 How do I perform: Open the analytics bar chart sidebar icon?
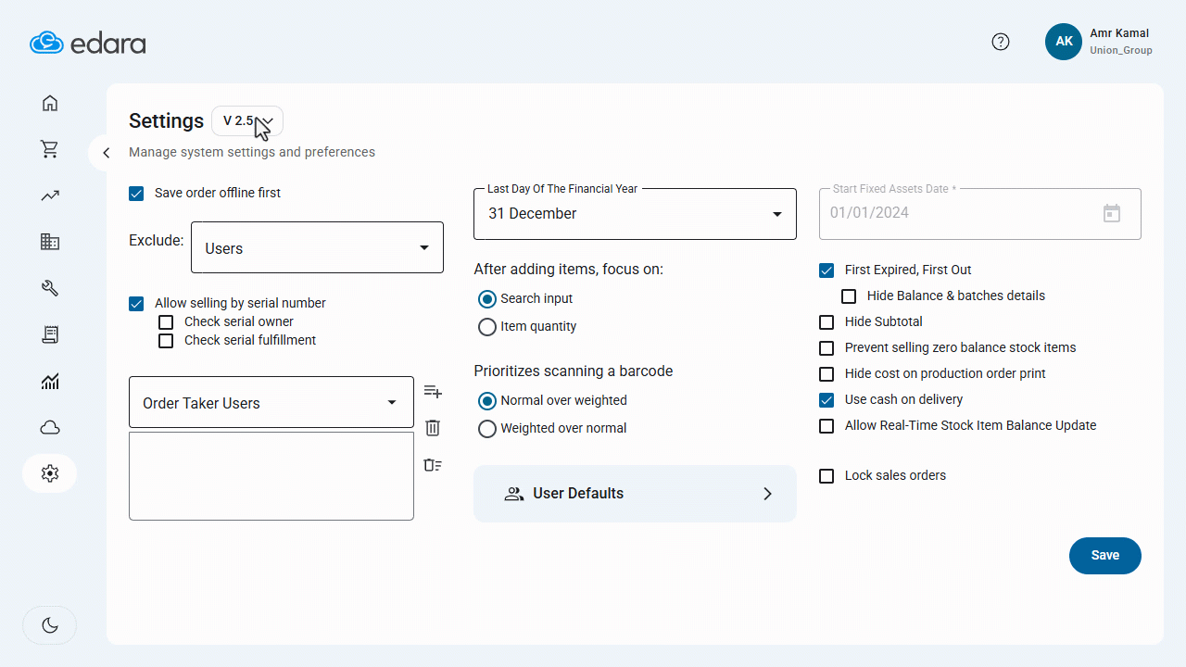(50, 381)
